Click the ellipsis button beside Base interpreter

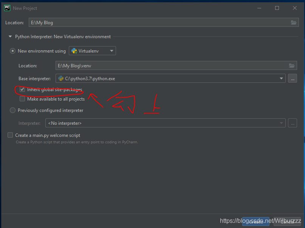(293, 78)
